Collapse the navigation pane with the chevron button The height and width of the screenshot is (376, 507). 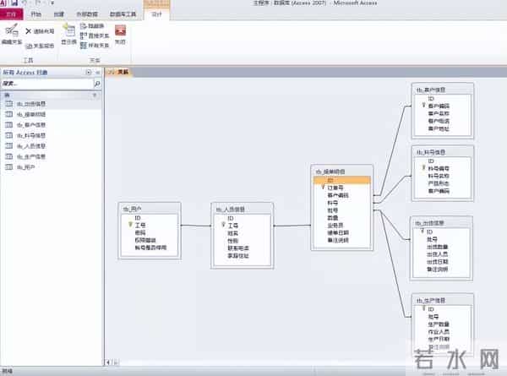coord(97,73)
